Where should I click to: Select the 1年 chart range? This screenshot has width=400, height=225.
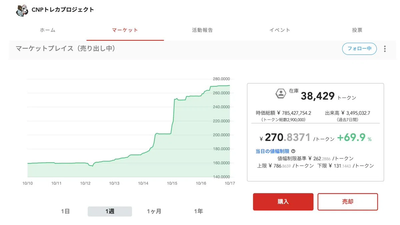tap(198, 211)
